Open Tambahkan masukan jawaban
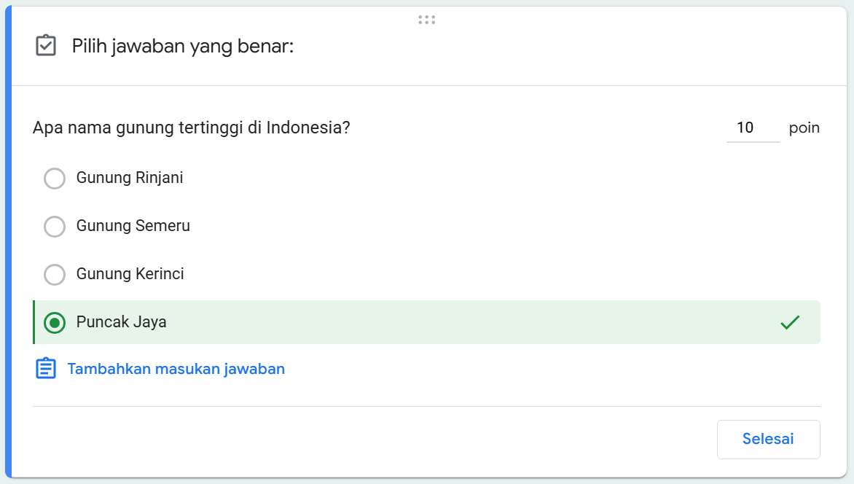 tap(176, 368)
